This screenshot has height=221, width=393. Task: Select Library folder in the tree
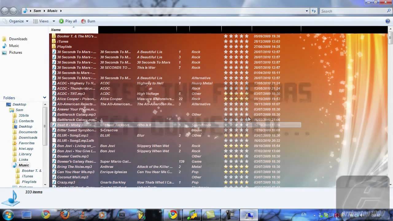point(25,154)
